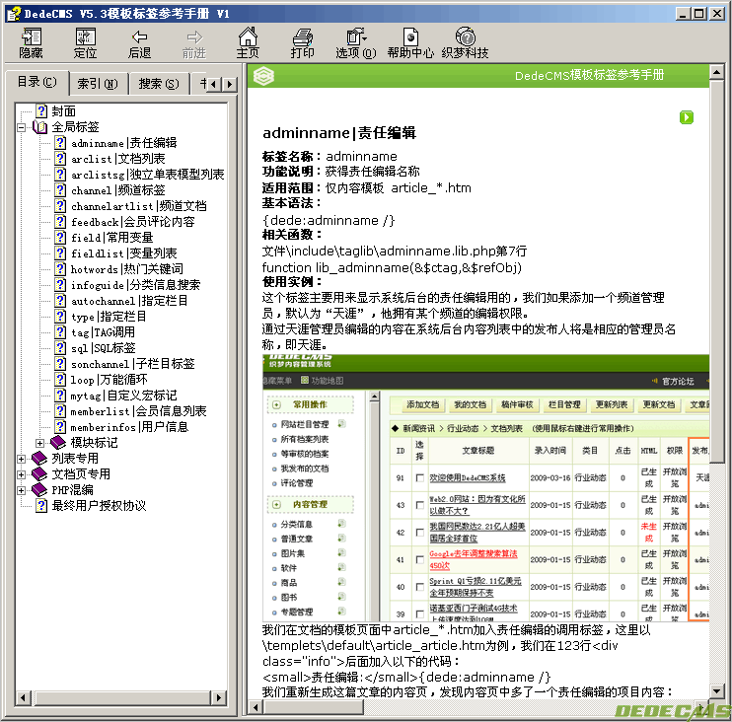Click the question-mark icon beside 封面
Image resolution: width=732 pixels, height=722 pixels.
pos(41,111)
